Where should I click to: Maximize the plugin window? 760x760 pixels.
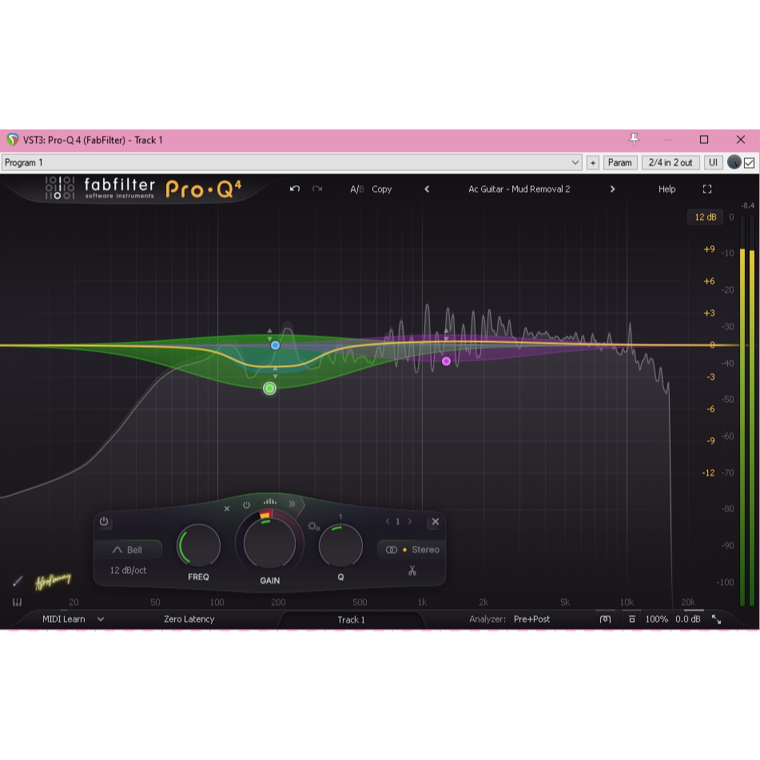click(704, 140)
